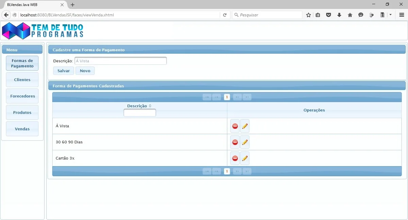
Task: Select page 1 in bottom paginator
Action: [x=227, y=171]
